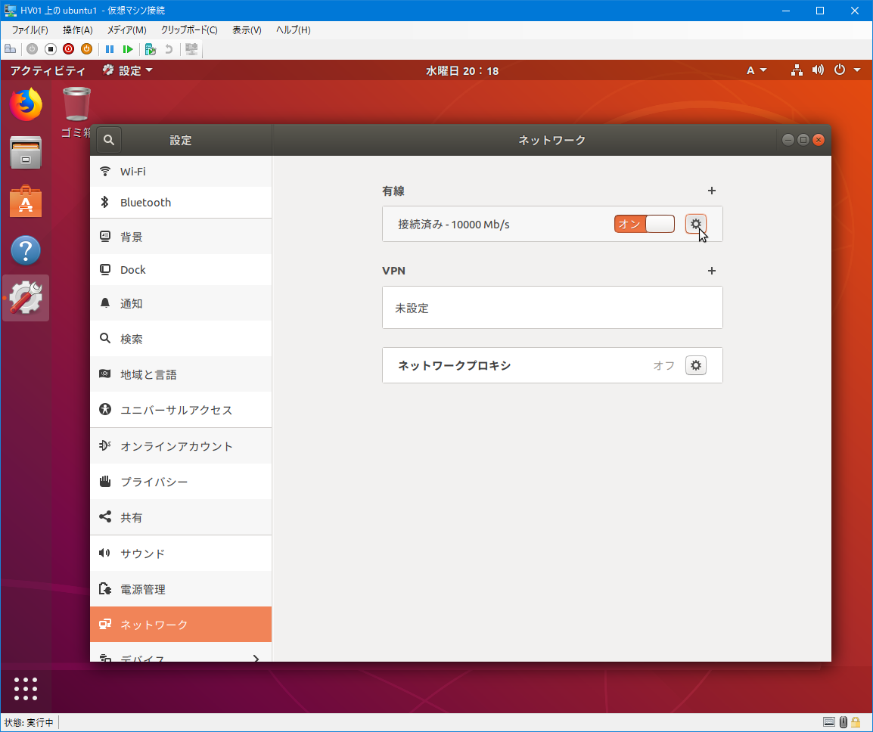Shut down the guest OS via red power icon
Viewport: 873px width, 732px height.
tap(68, 48)
